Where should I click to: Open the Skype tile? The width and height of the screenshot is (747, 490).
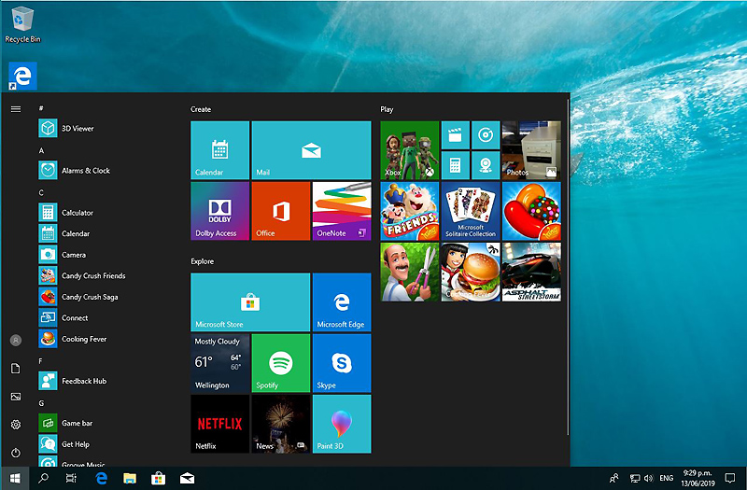pos(341,363)
